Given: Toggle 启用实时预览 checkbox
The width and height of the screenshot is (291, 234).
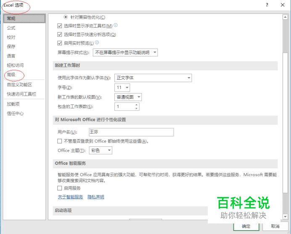Looking at the screenshot, I should [60, 43].
